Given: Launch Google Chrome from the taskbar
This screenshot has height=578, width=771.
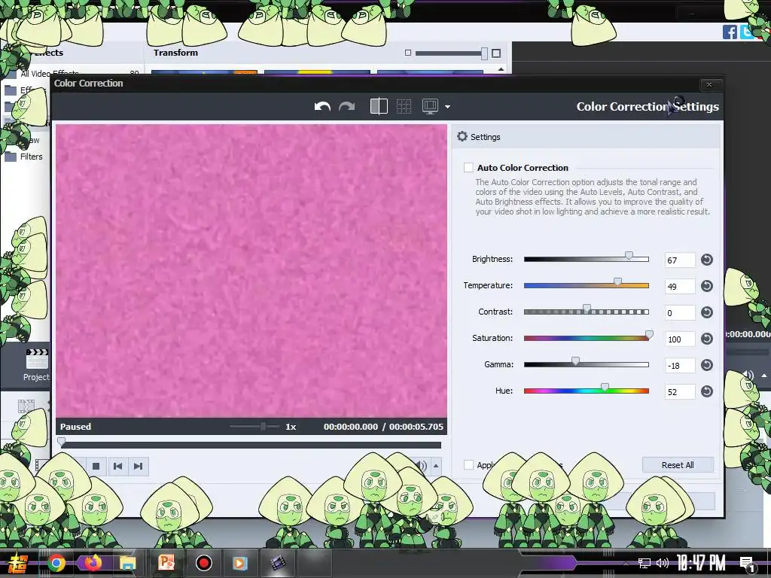Looking at the screenshot, I should [x=56, y=563].
